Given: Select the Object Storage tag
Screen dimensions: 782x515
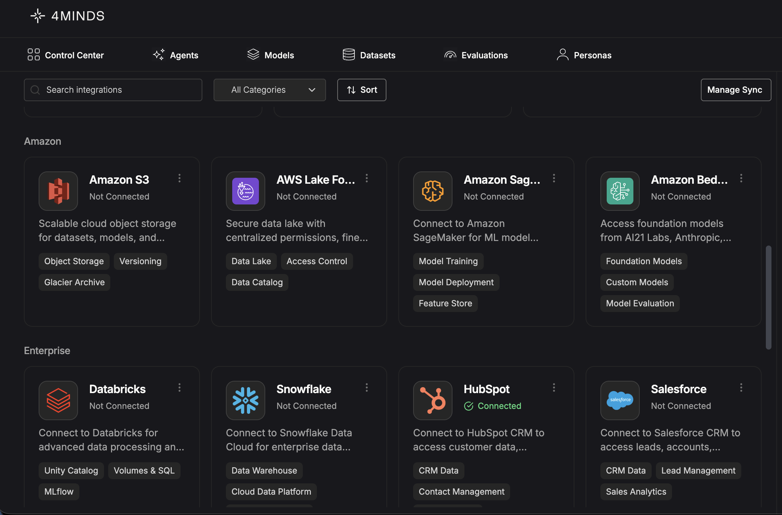Looking at the screenshot, I should [74, 261].
